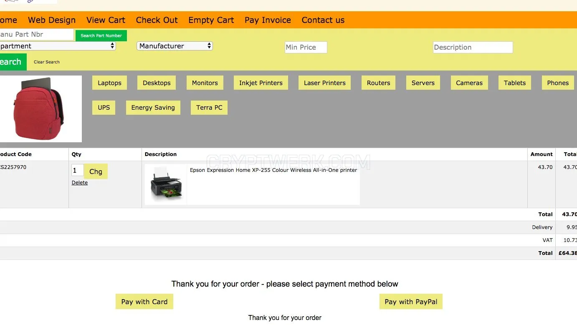Click the Qty column header

point(76,154)
